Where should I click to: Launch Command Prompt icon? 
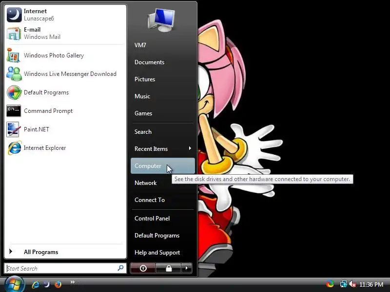coord(14,111)
